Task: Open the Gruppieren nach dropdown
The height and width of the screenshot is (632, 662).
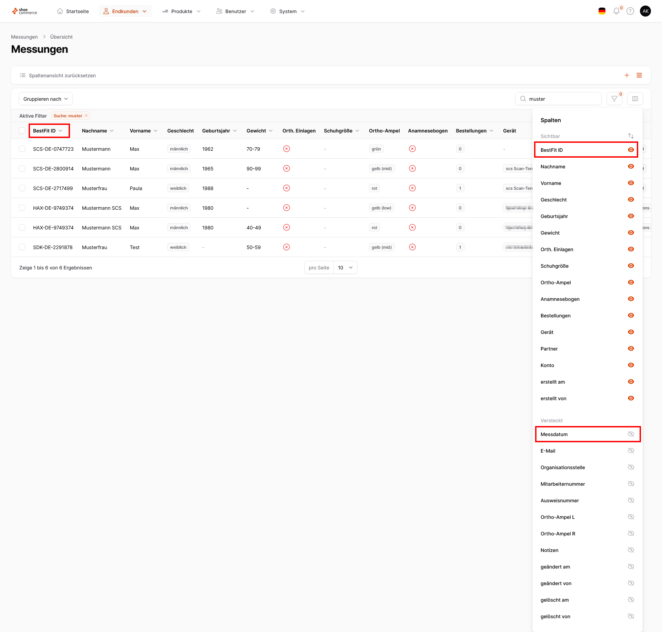Action: point(46,99)
